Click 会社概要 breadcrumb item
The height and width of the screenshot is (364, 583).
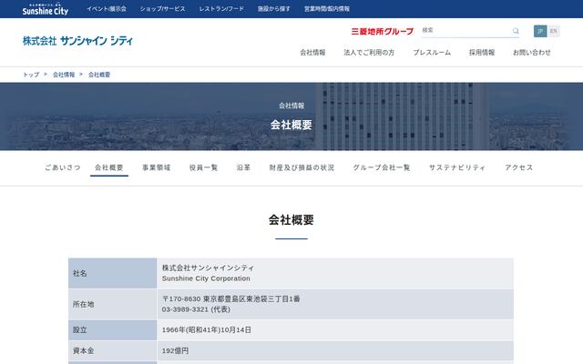pos(99,75)
